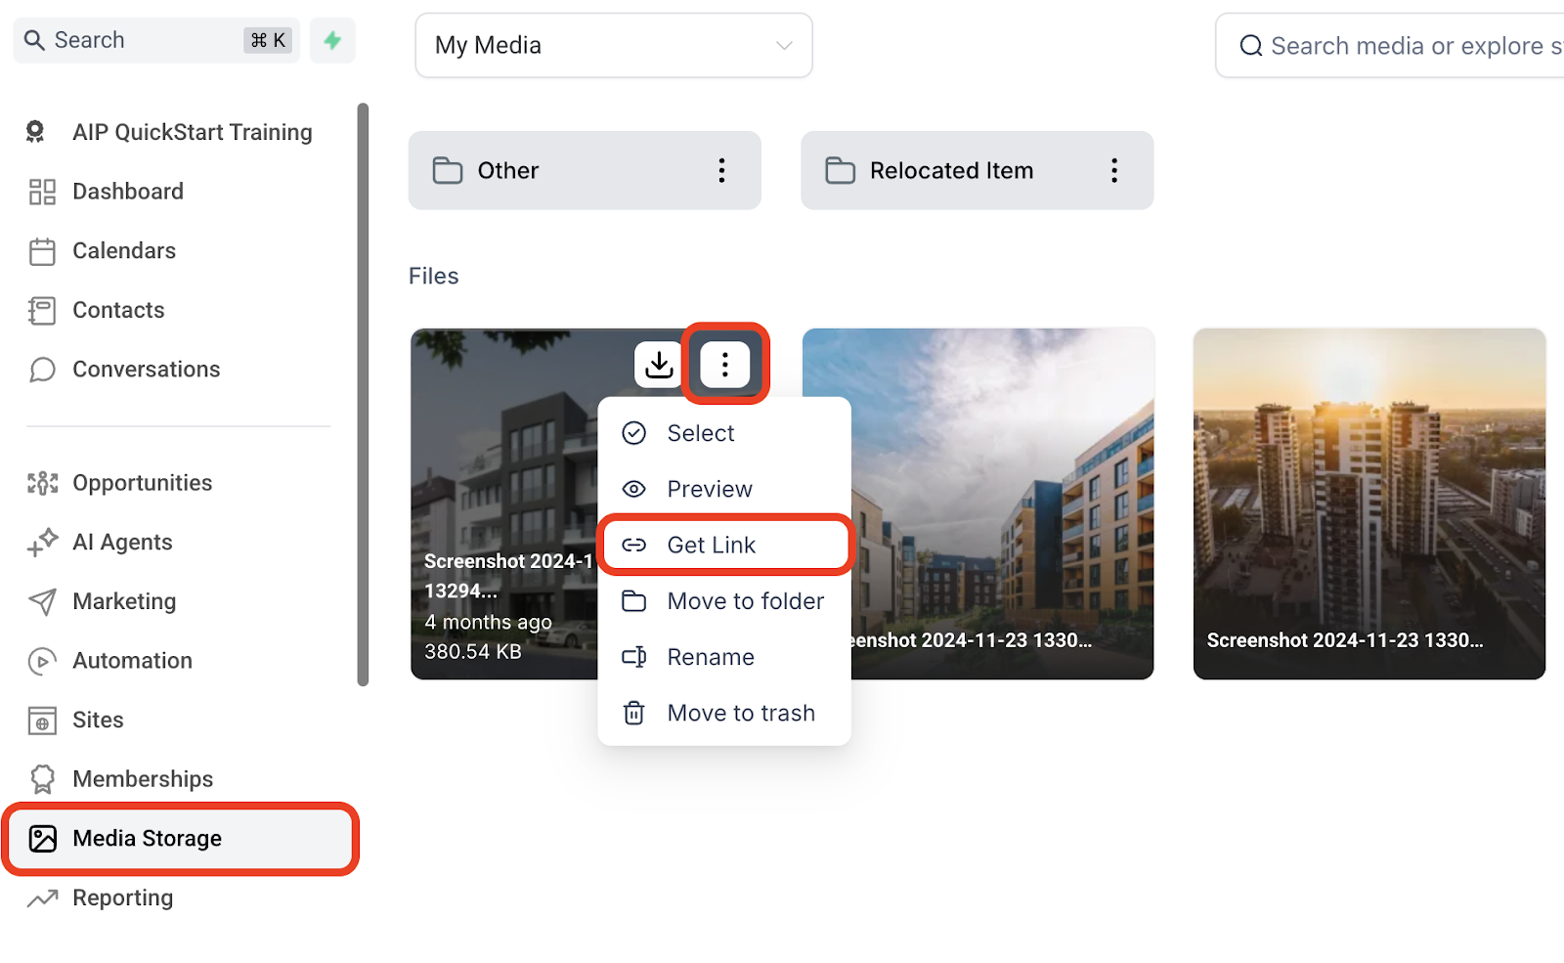Click the Conversations chat bubble icon
This screenshot has height=963, width=1564.
click(x=42, y=370)
